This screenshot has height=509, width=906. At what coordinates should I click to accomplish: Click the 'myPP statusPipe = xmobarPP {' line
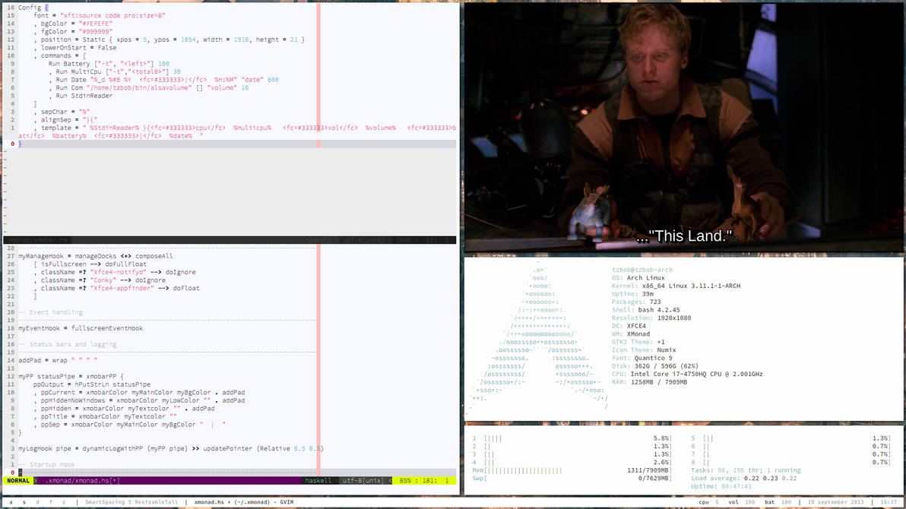[x=71, y=376]
